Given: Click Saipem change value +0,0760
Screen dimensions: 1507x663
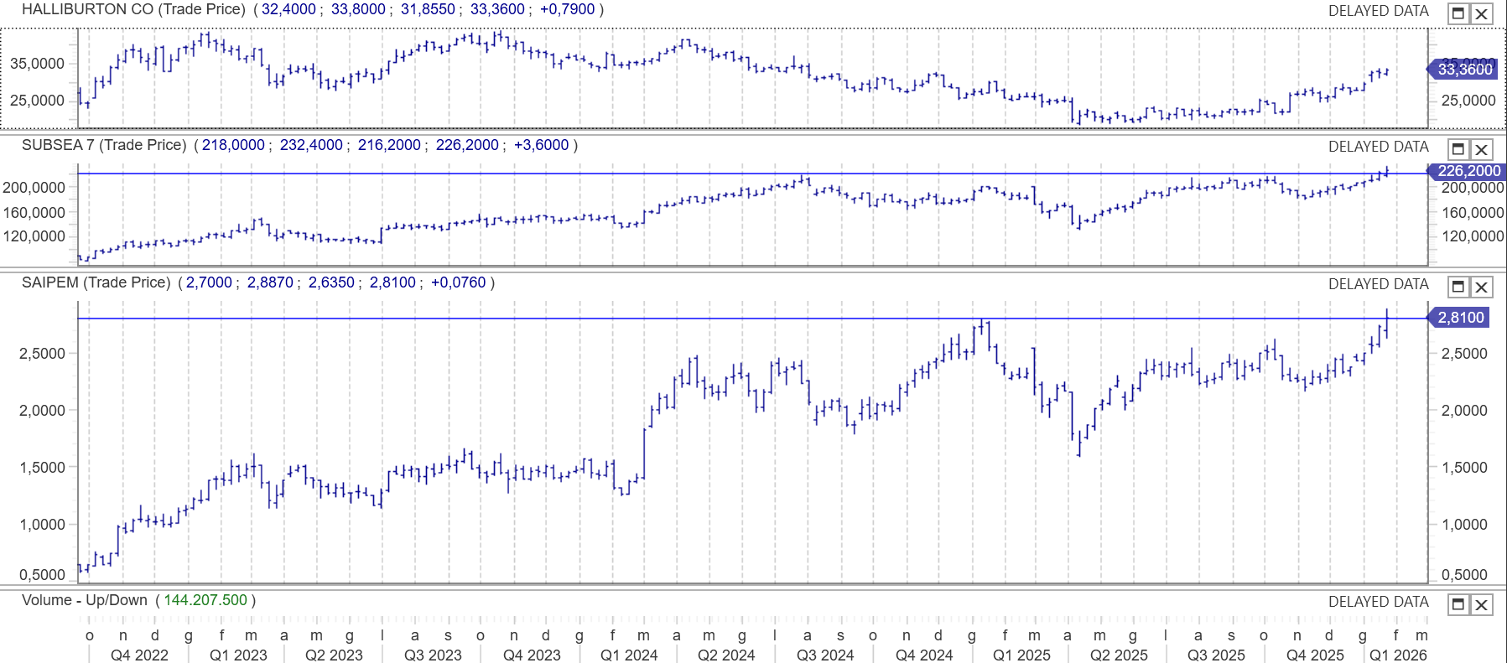Looking at the screenshot, I should click(x=458, y=282).
